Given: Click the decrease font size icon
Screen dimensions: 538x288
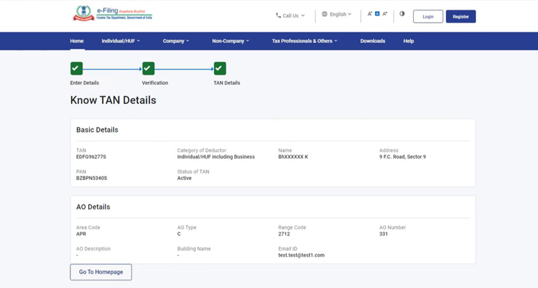Looking at the screenshot, I should [369, 14].
